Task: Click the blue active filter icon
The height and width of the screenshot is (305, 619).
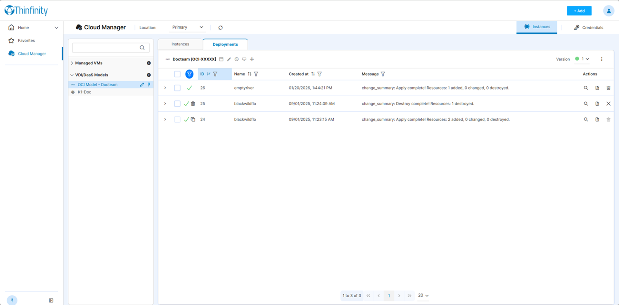Action: point(190,74)
